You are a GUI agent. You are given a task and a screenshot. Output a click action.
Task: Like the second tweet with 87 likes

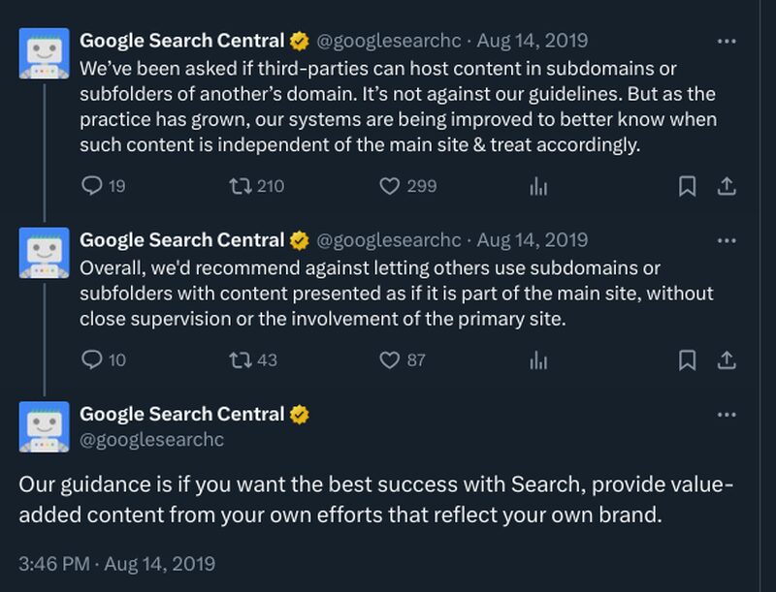click(390, 360)
